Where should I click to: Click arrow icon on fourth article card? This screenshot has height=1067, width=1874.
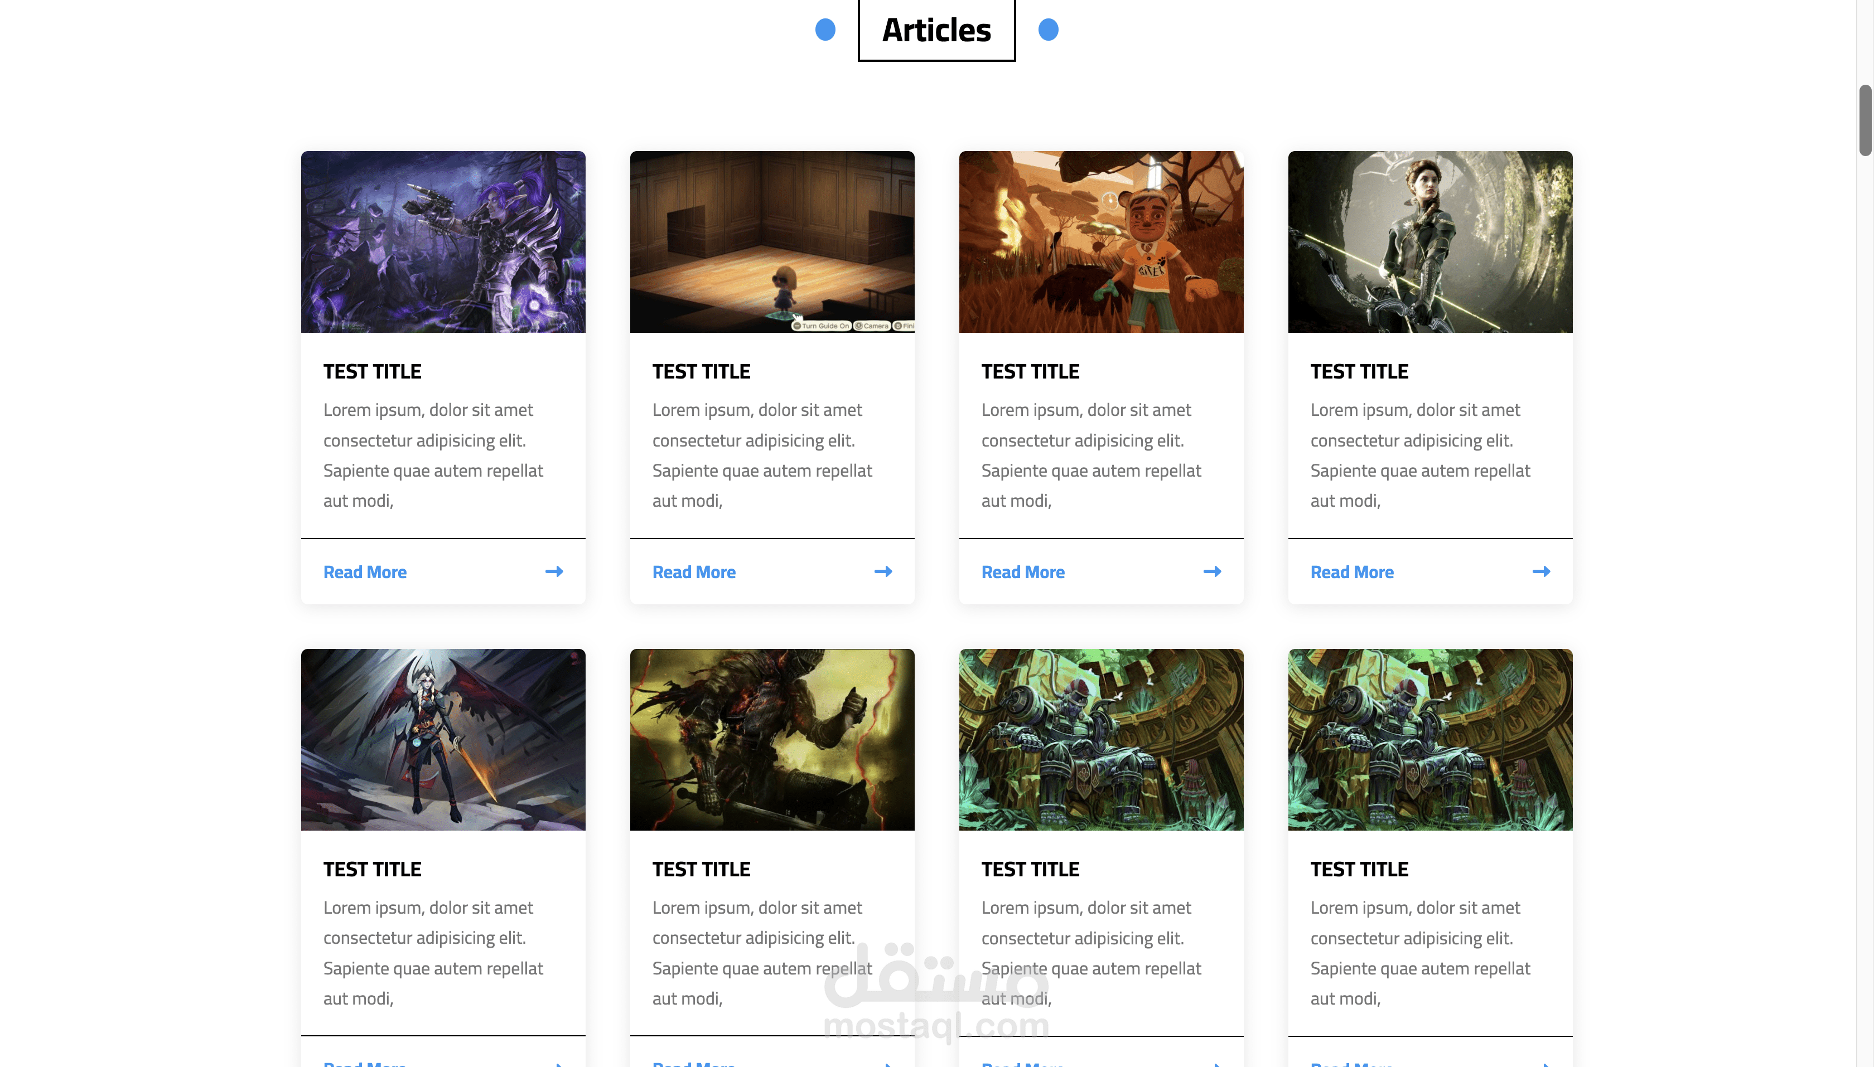pos(1541,571)
